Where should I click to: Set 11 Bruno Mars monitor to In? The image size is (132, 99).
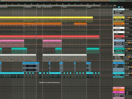click(x=126, y=73)
